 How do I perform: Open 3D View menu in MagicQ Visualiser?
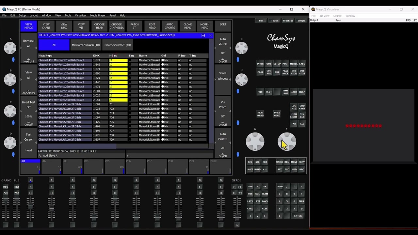(324, 16)
